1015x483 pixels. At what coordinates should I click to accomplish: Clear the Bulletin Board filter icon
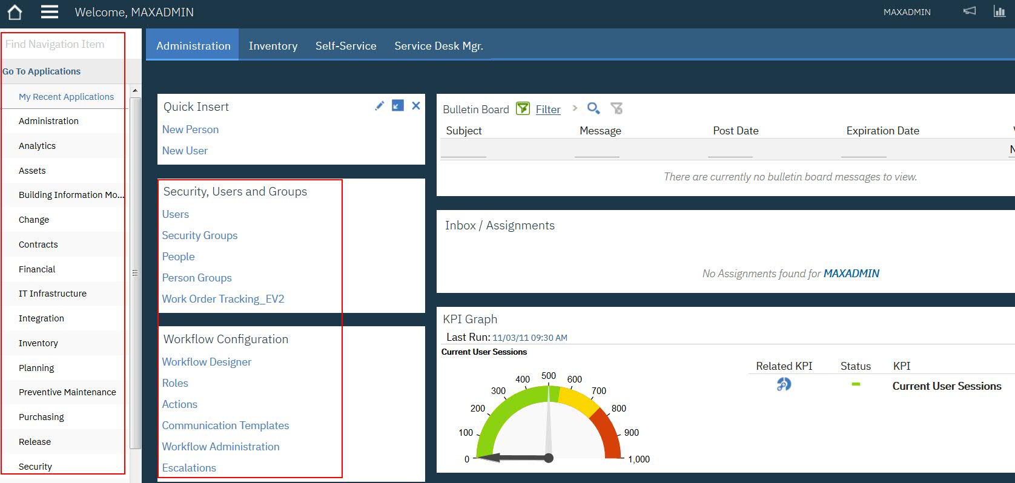(x=617, y=108)
